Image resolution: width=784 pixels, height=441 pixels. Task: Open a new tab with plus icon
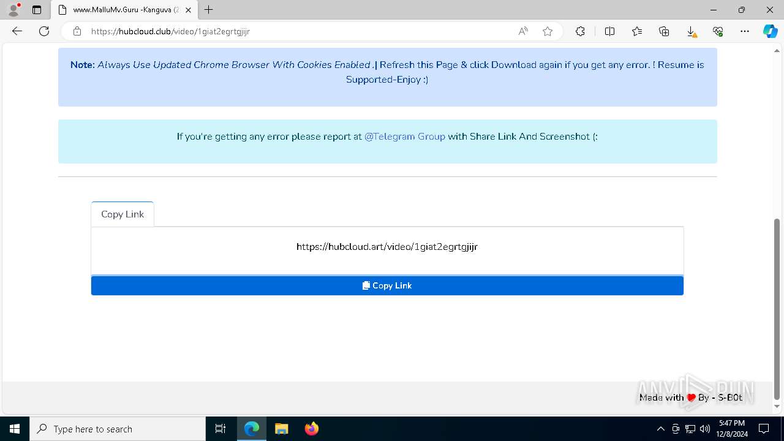(209, 10)
